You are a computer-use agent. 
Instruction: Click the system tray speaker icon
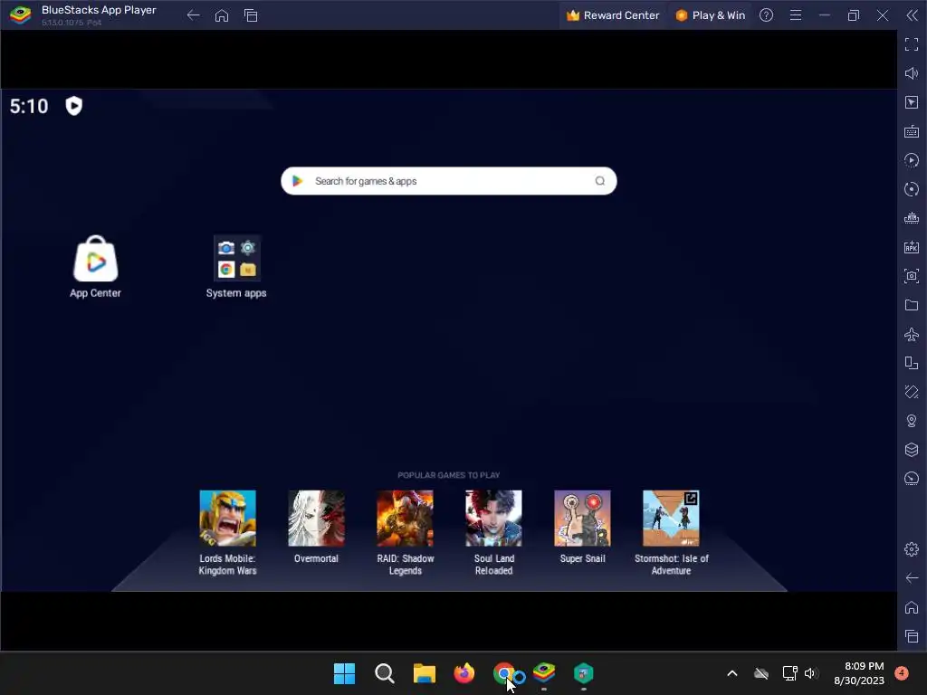click(810, 673)
